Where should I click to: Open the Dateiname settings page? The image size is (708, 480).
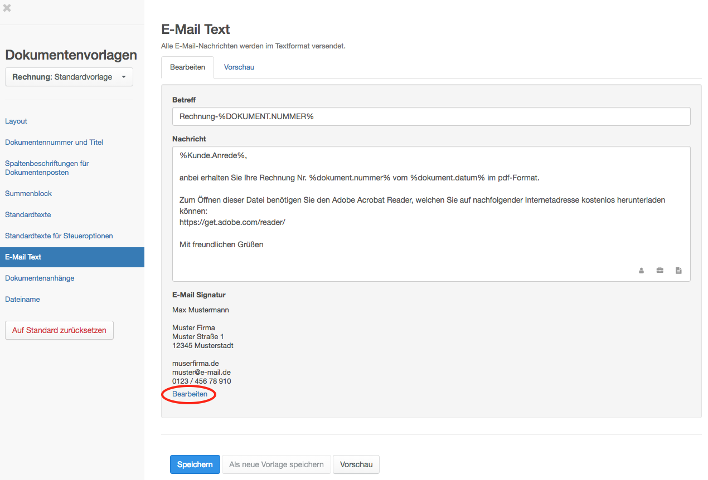pyautogui.click(x=22, y=299)
